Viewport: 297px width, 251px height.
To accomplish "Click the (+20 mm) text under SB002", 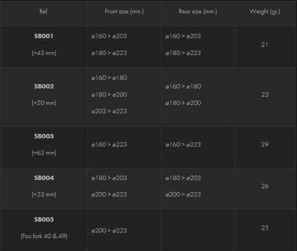I will pos(44,103).
